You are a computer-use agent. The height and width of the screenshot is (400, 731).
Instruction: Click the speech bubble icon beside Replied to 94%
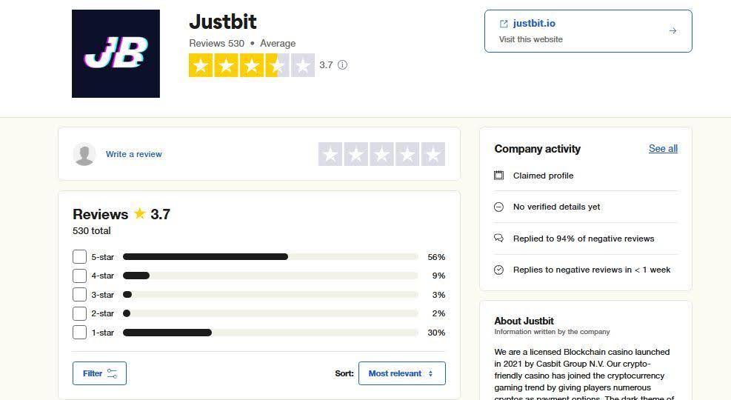point(498,239)
